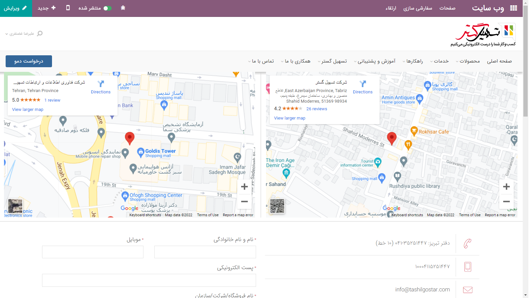Focus the پست الکترونیکی input field

pyautogui.click(x=149, y=280)
